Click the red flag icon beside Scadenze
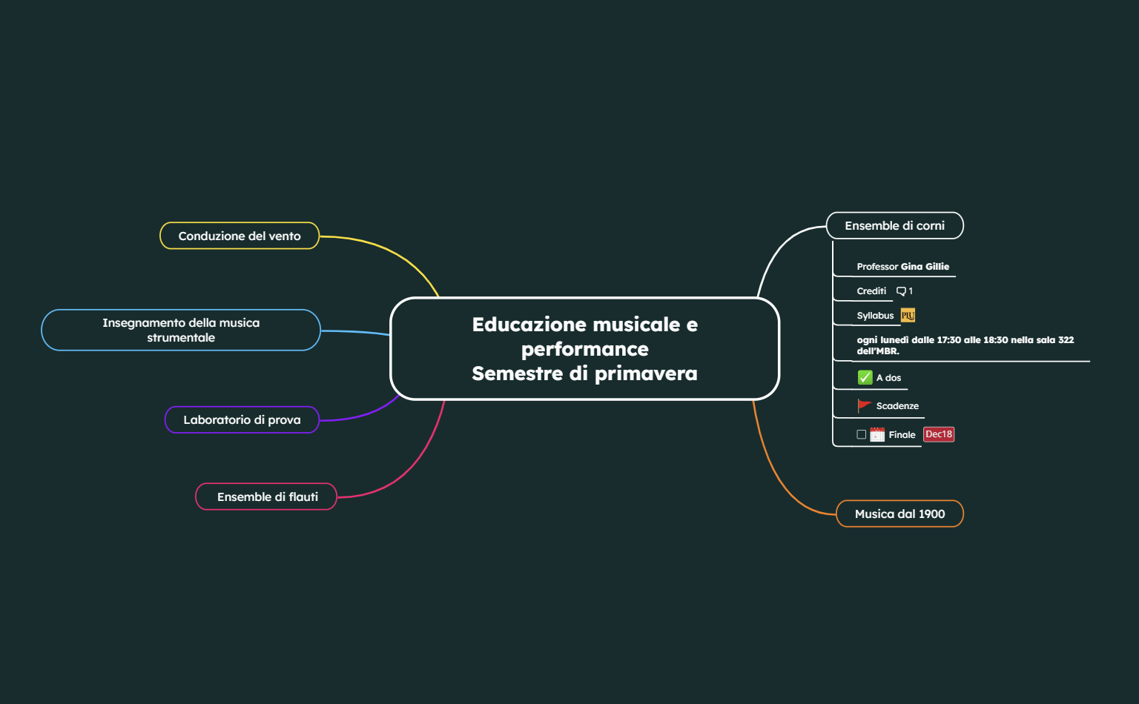Screen dimensions: 1139x704 tap(865, 406)
